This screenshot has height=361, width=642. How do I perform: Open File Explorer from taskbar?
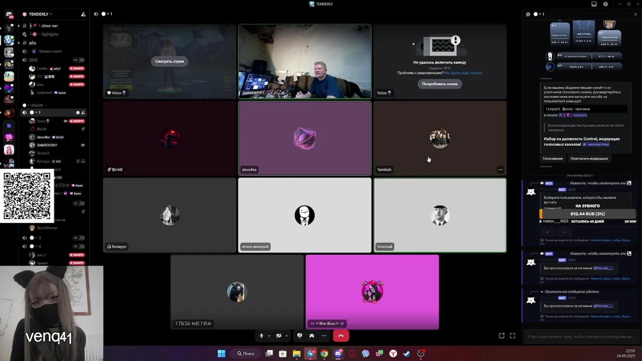point(296,353)
